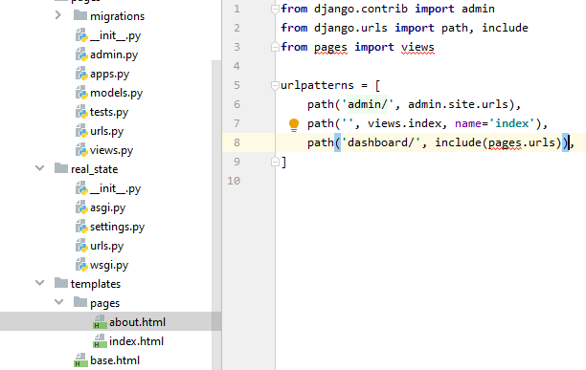
Task: Click the asgi.py Python file icon
Action: (x=81, y=207)
